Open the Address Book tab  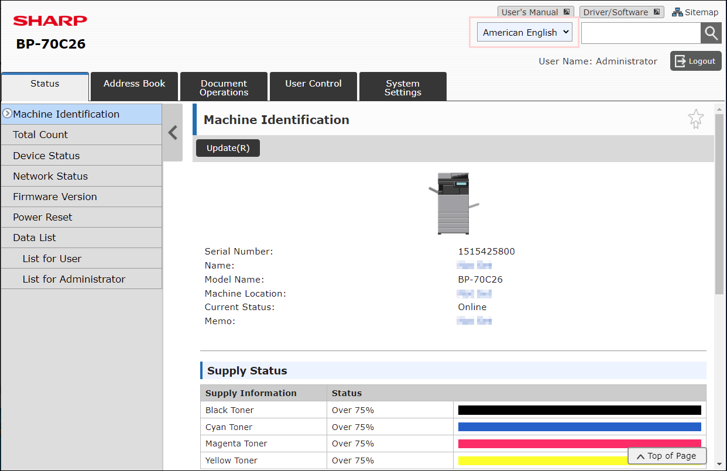point(135,87)
